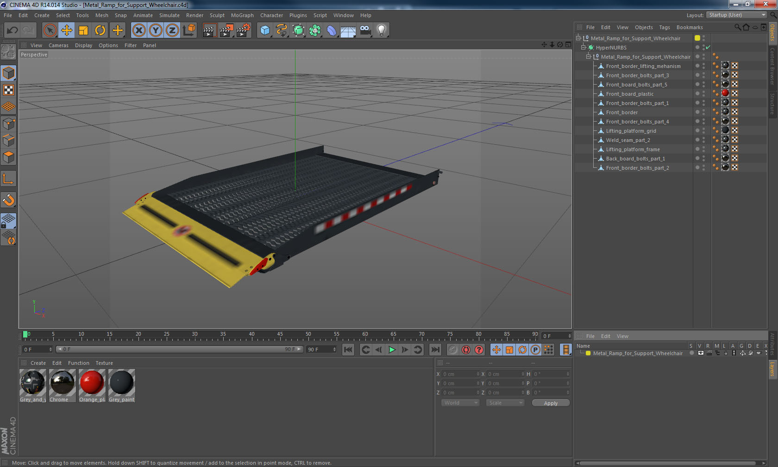The width and height of the screenshot is (778, 467).
Task: Click Apply in the coordinates panel
Action: tap(551, 403)
